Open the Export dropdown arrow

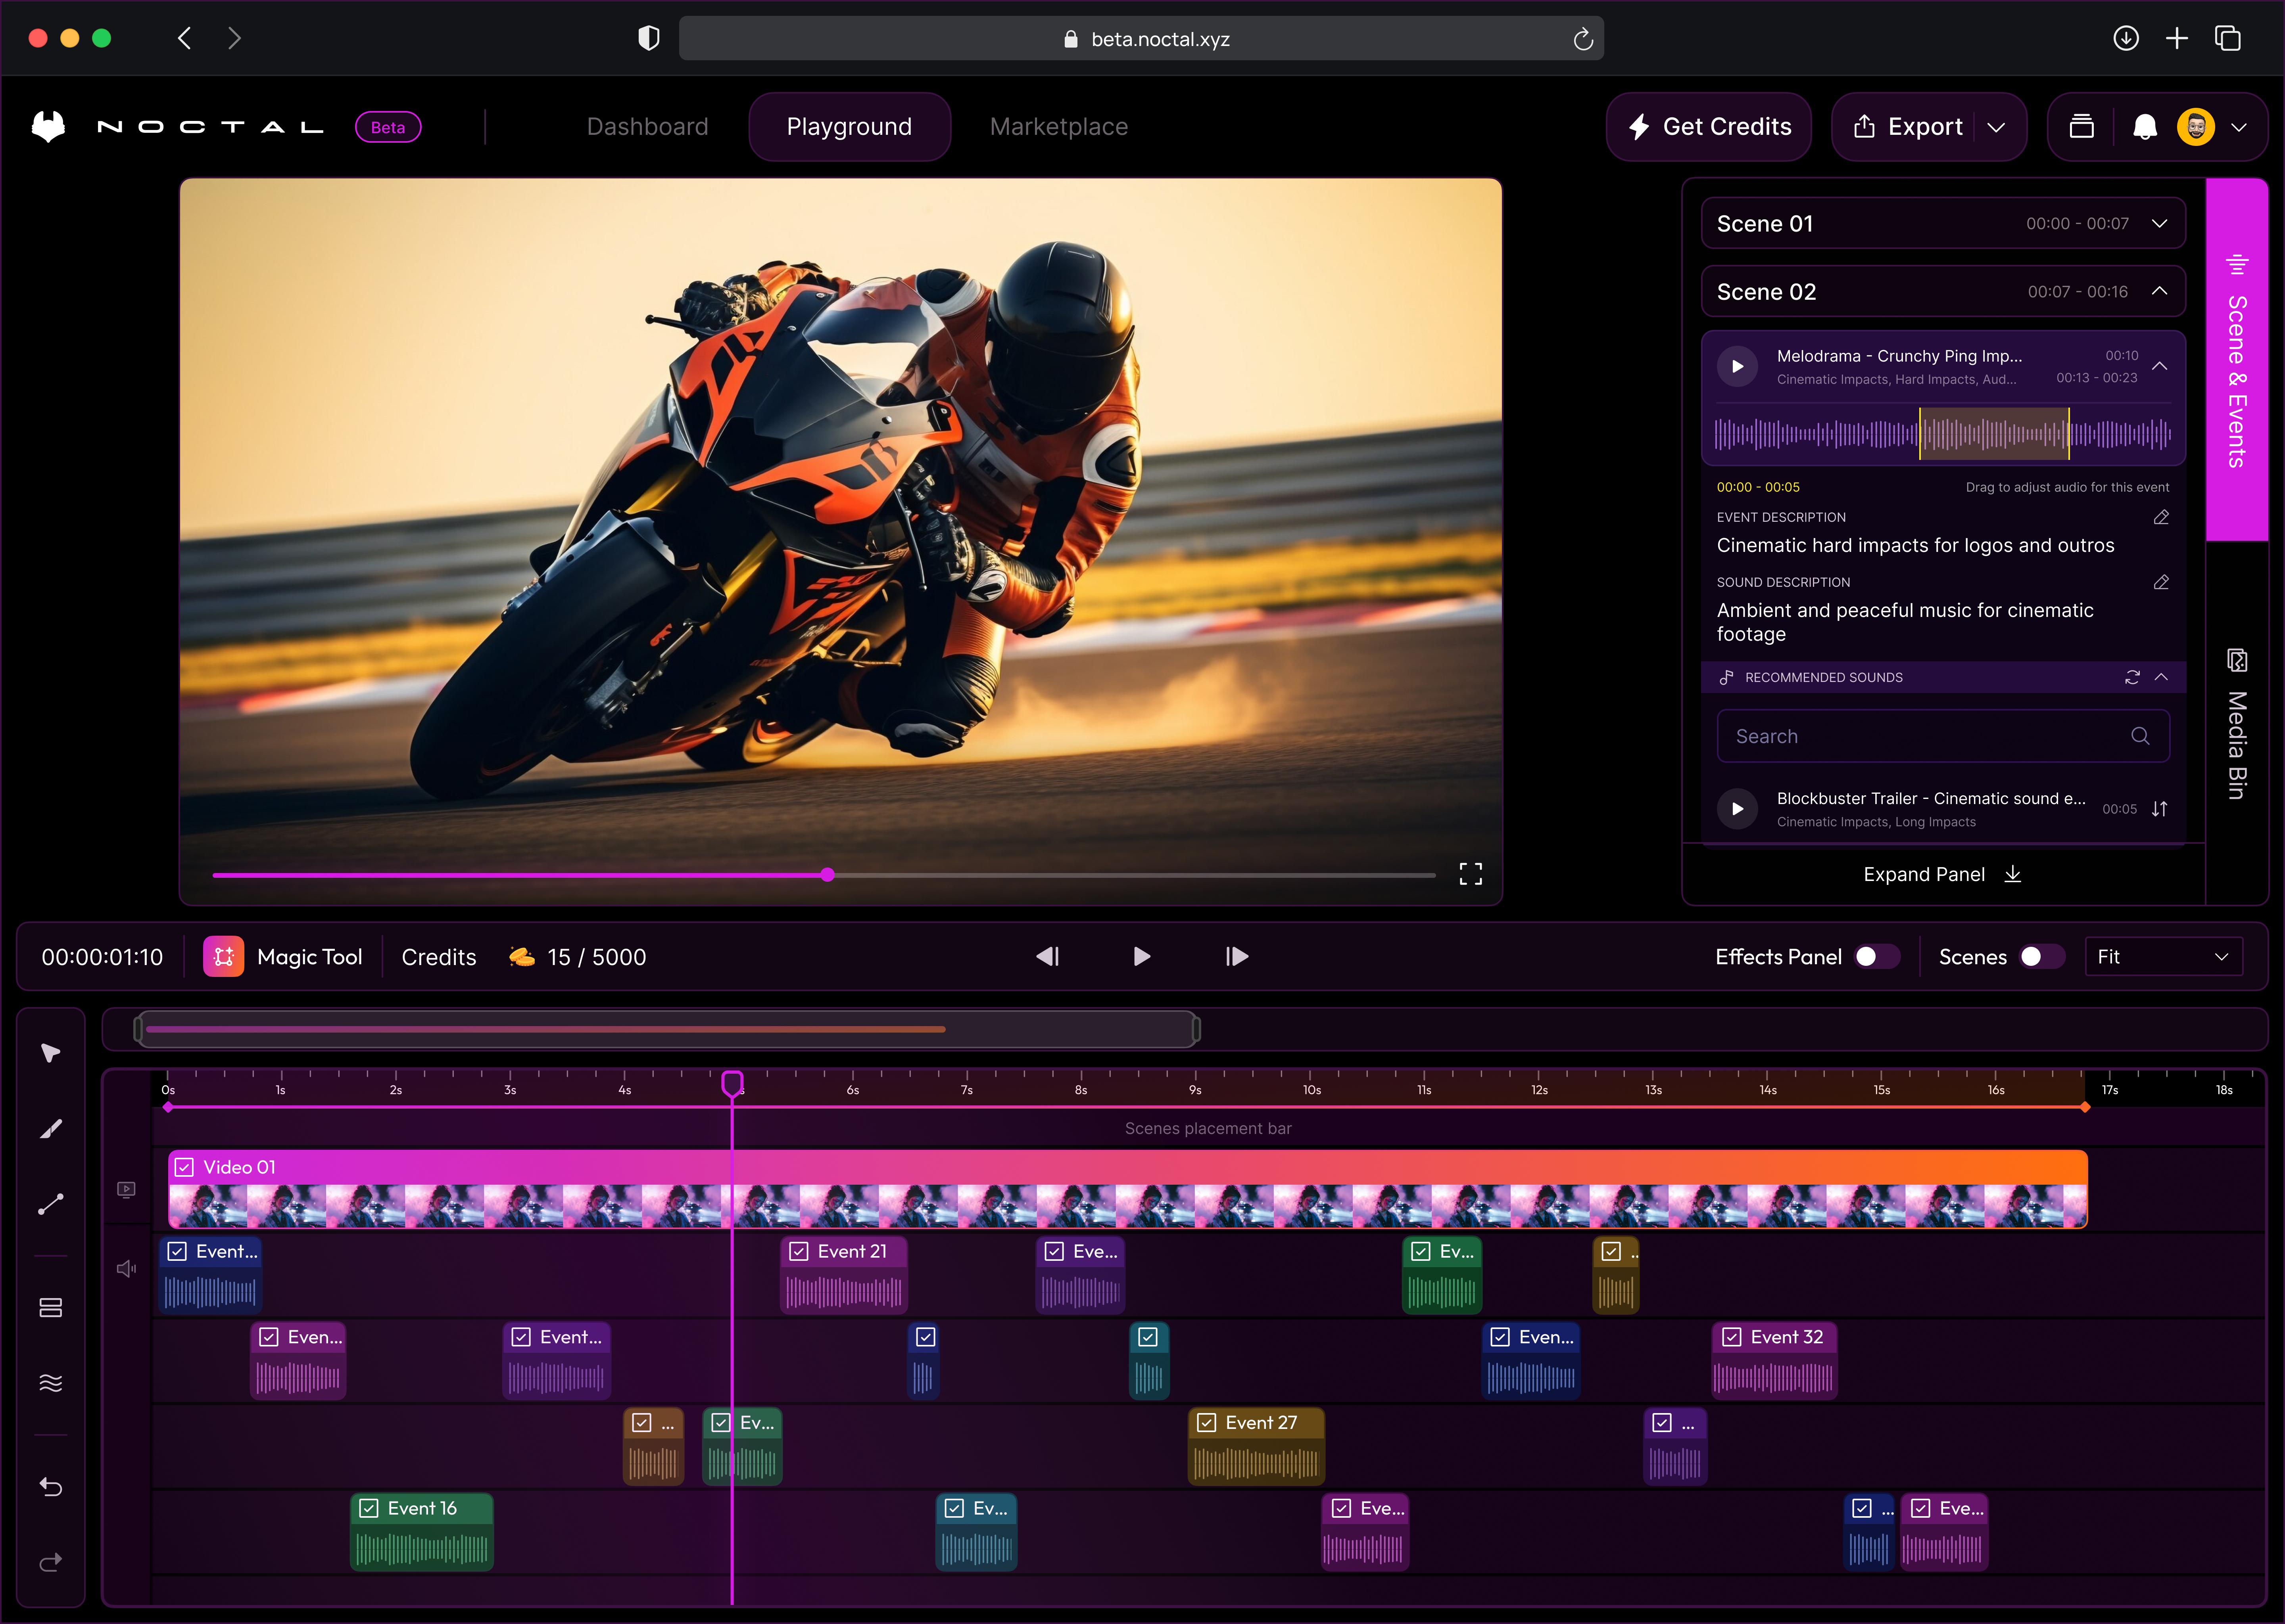1996,127
